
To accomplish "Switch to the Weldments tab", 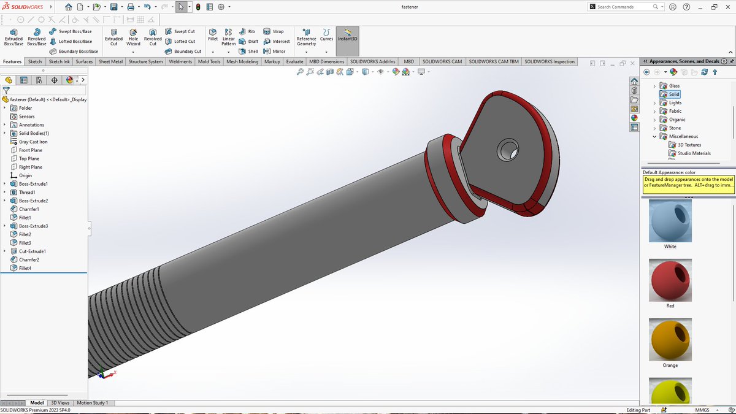I will tap(180, 62).
